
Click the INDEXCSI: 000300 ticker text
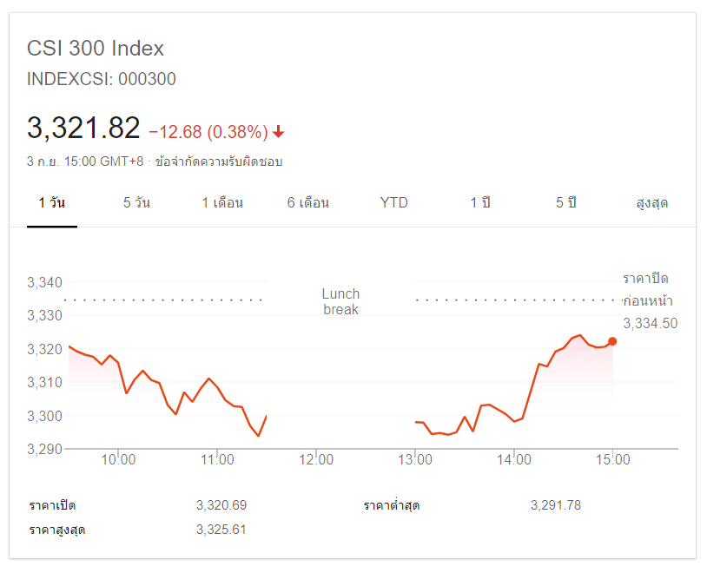point(102,79)
